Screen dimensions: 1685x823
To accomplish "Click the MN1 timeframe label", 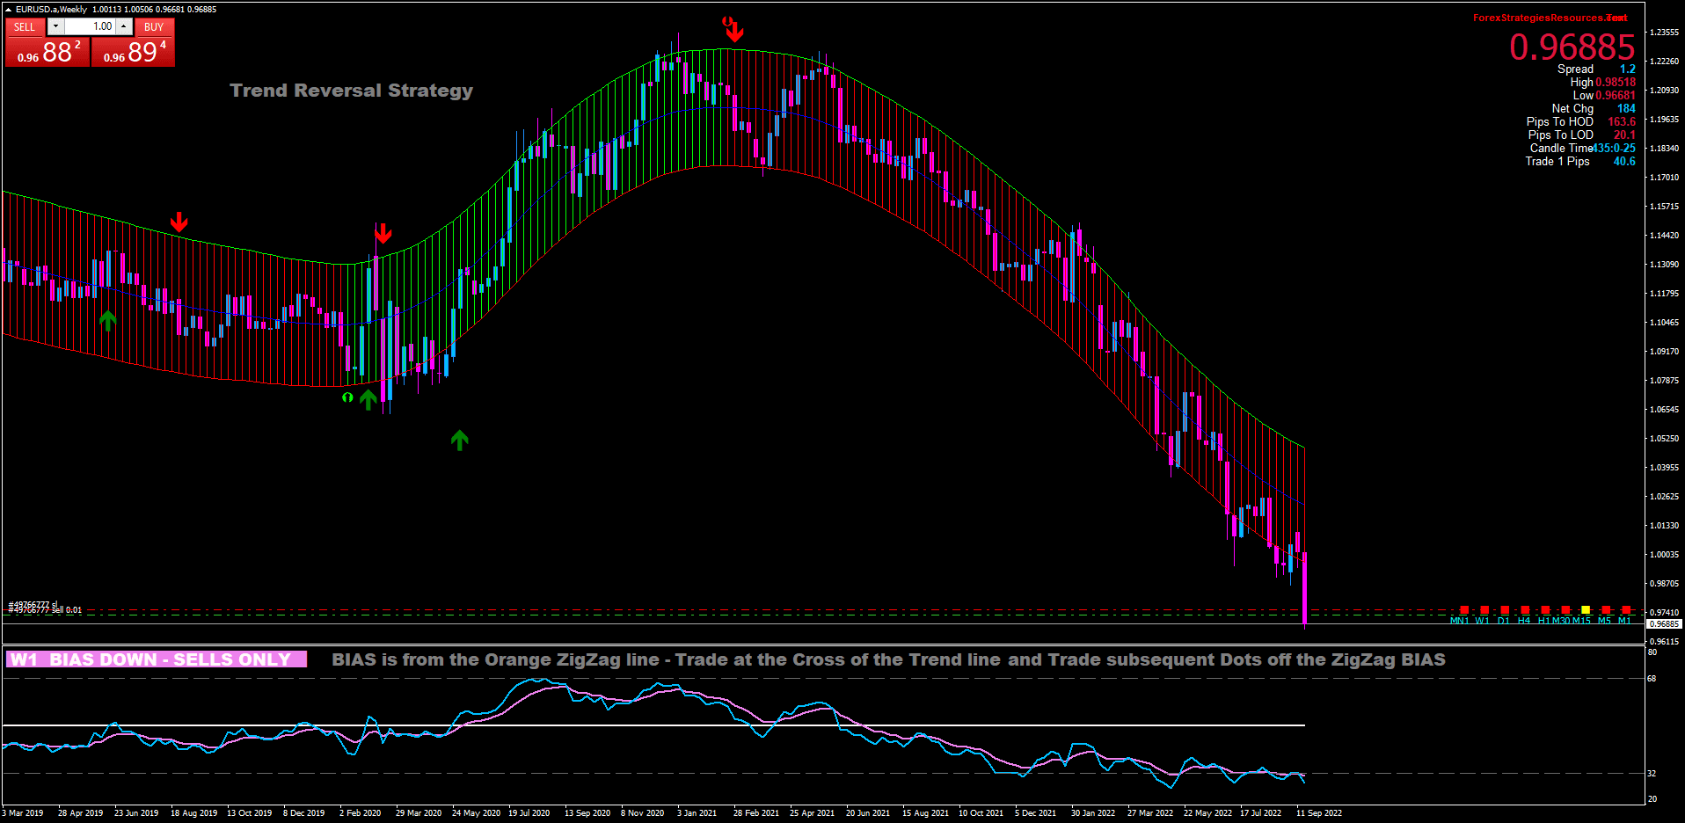I will [1460, 621].
